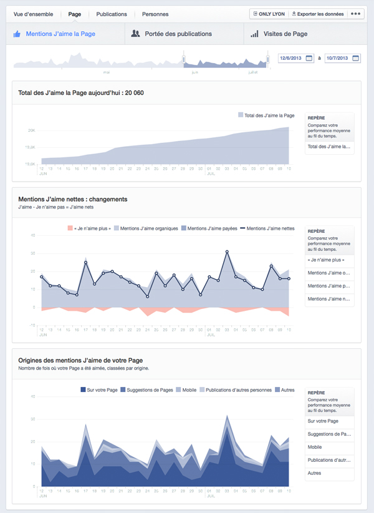
Task: Click the download icon on Exporter les données
Action: pyautogui.click(x=294, y=14)
